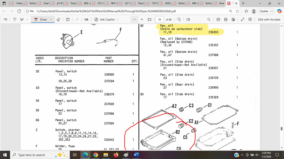Viewport: 284px width, 159px height.
Task: Switch to the '*3319' tab
Action: pyautogui.click(x=152, y=3)
